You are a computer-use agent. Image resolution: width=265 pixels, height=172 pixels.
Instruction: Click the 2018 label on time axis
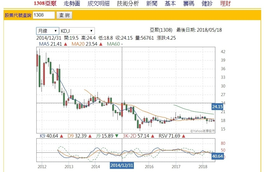pos(203,167)
